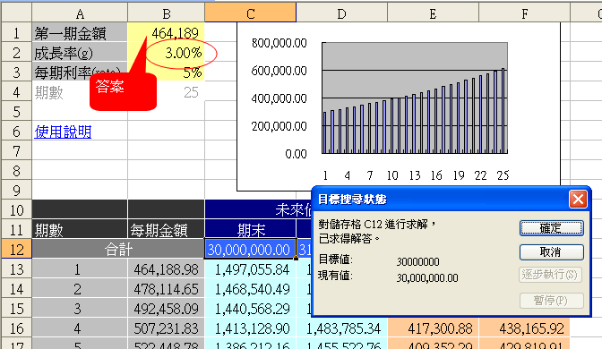The height and width of the screenshot is (349, 602).
Task: Click cell B1 showing 464,189
Action: click(167, 32)
